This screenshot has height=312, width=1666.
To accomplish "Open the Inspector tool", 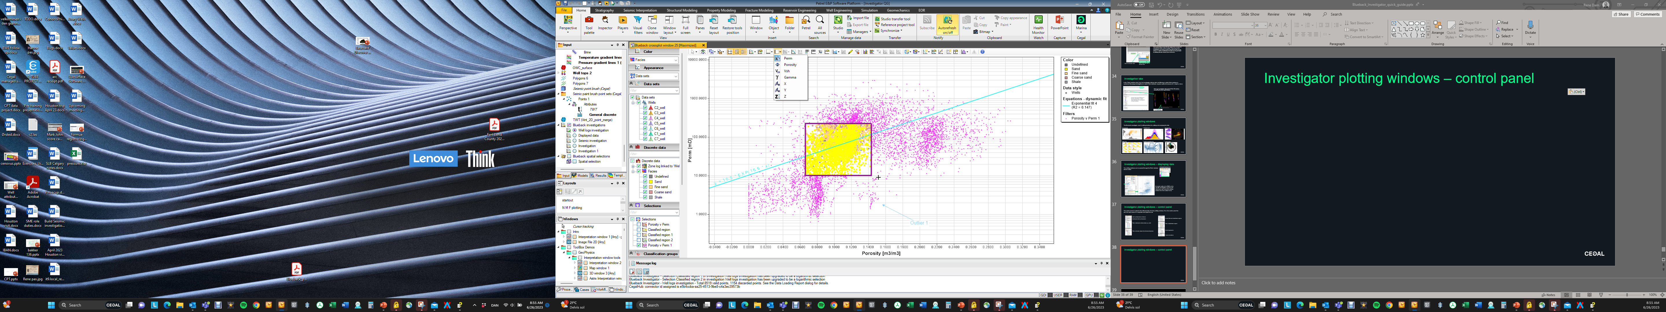I will (605, 25).
